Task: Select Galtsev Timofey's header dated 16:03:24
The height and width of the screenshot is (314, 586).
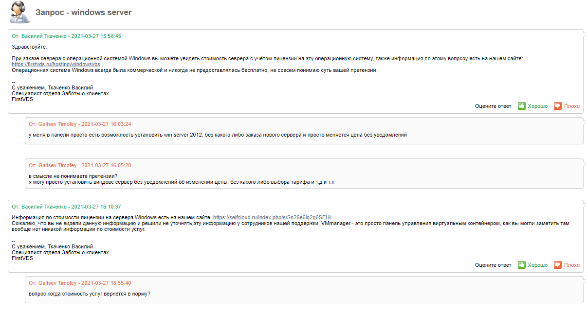Action: tap(80, 124)
